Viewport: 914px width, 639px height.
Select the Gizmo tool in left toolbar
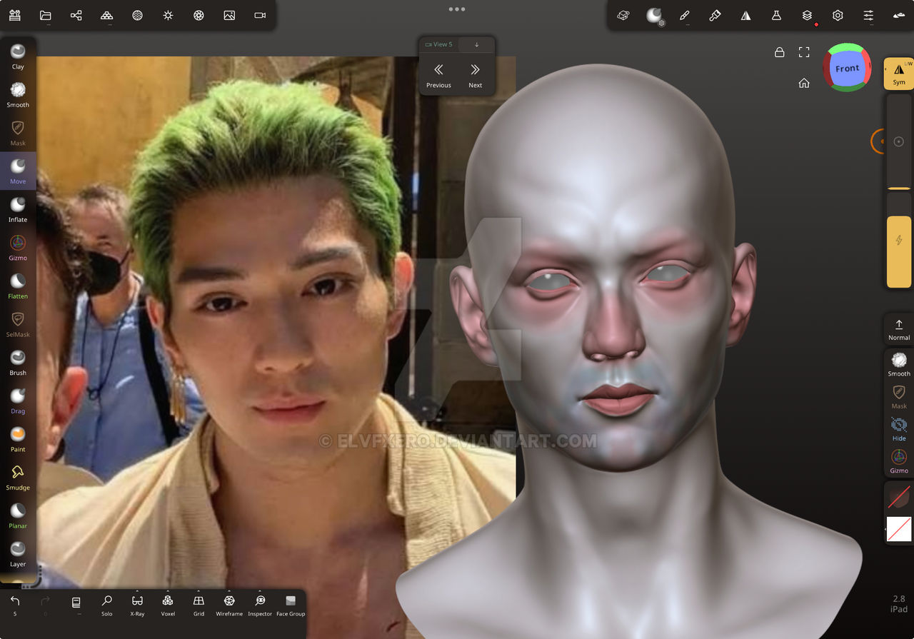18,248
